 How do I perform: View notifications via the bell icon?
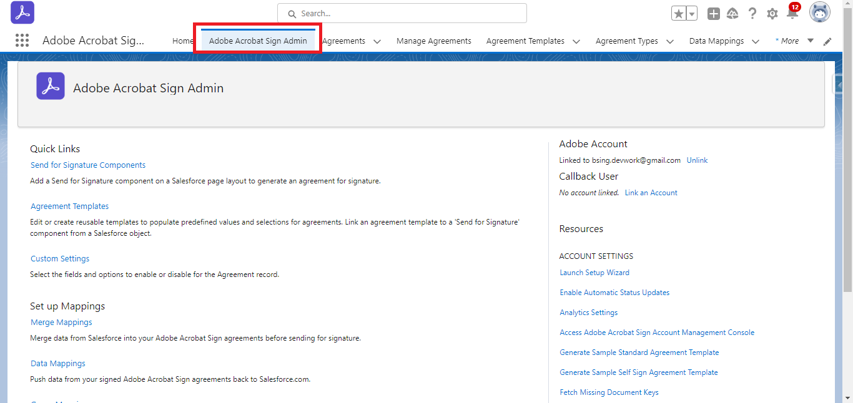792,12
